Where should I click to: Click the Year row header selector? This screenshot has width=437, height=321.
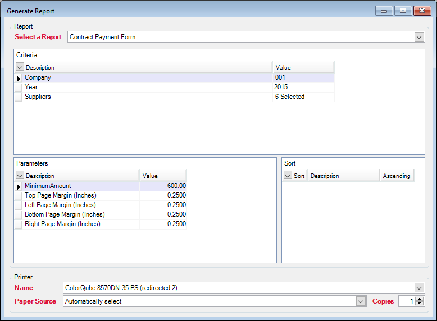point(19,88)
